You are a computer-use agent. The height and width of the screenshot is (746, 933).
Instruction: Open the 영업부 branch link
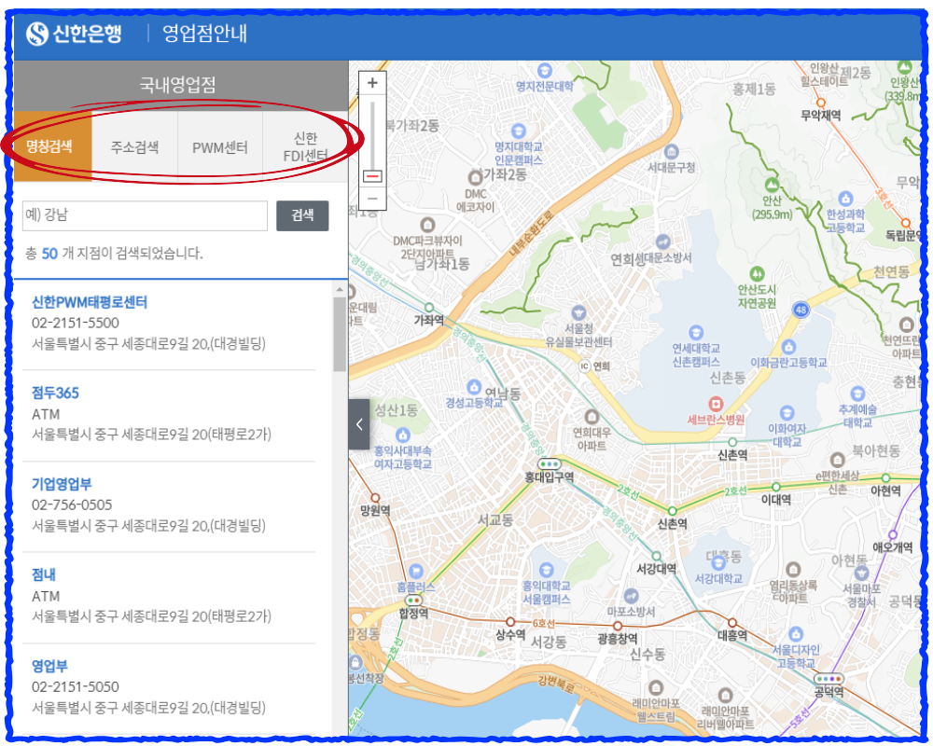pyautogui.click(x=49, y=666)
